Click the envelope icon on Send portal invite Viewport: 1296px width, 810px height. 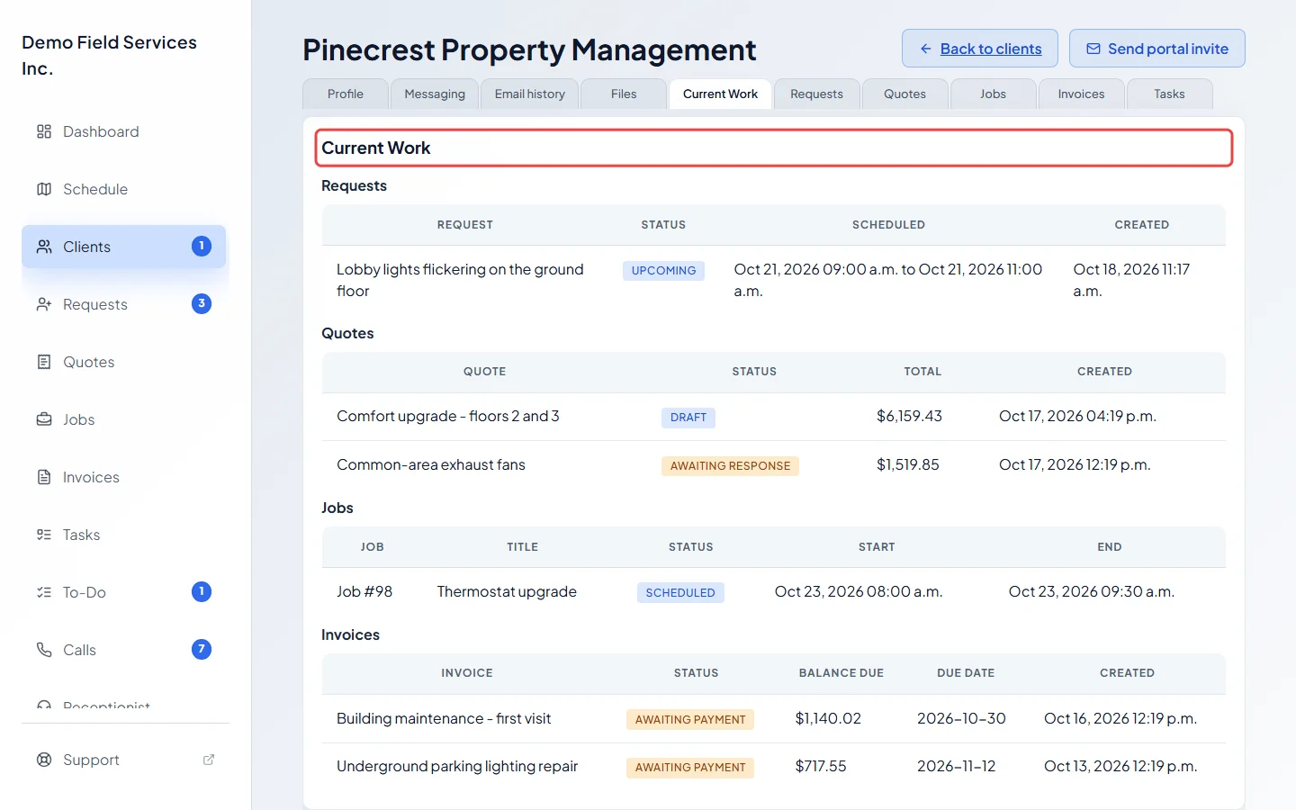coord(1093,49)
